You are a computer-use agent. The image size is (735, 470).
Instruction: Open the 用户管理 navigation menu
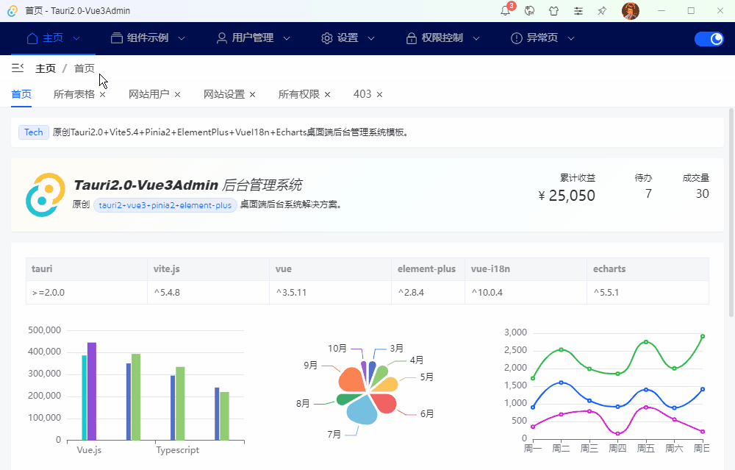point(253,38)
